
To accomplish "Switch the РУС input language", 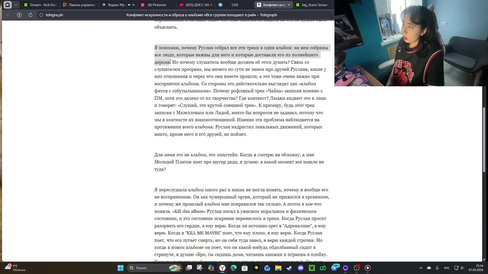I will pyautogui.click(x=447, y=268).
